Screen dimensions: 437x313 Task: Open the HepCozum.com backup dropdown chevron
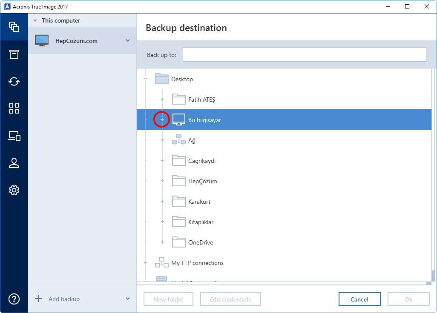click(x=128, y=41)
